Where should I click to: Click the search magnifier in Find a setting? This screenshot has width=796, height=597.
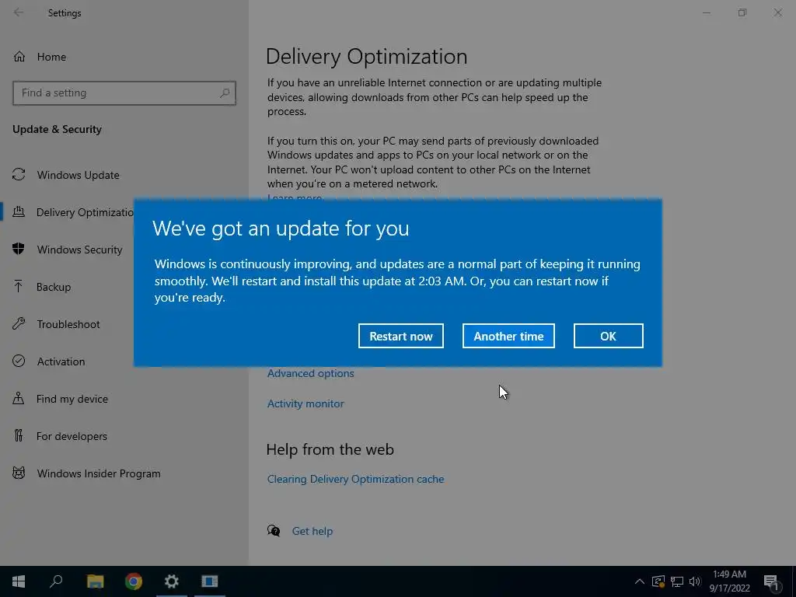(225, 93)
